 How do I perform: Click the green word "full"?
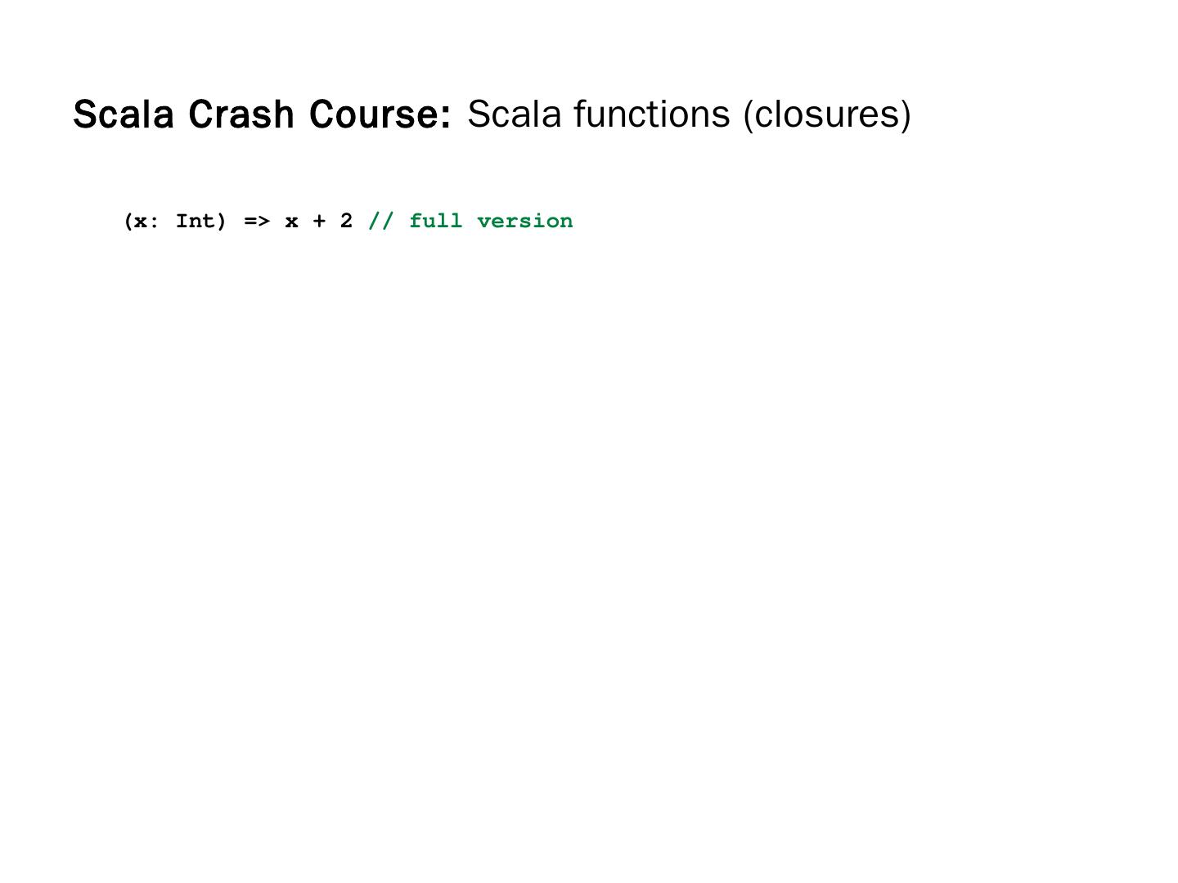[x=435, y=222]
